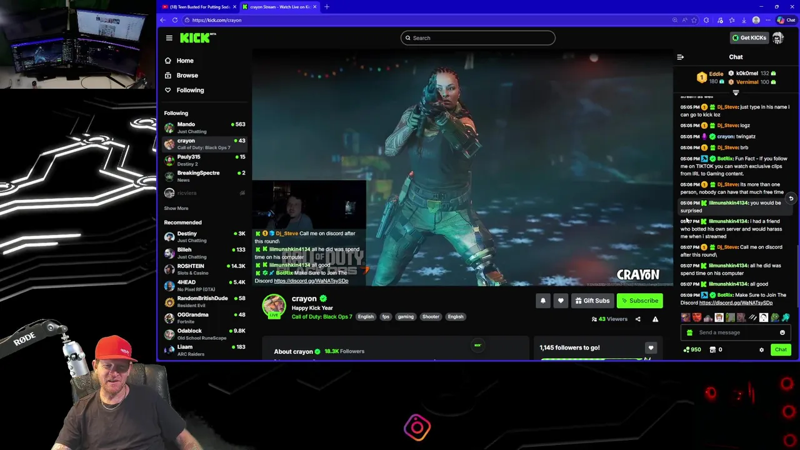Viewport: 800px width, 450px height.
Task: Click in the Kick search field
Action: pyautogui.click(x=478, y=38)
